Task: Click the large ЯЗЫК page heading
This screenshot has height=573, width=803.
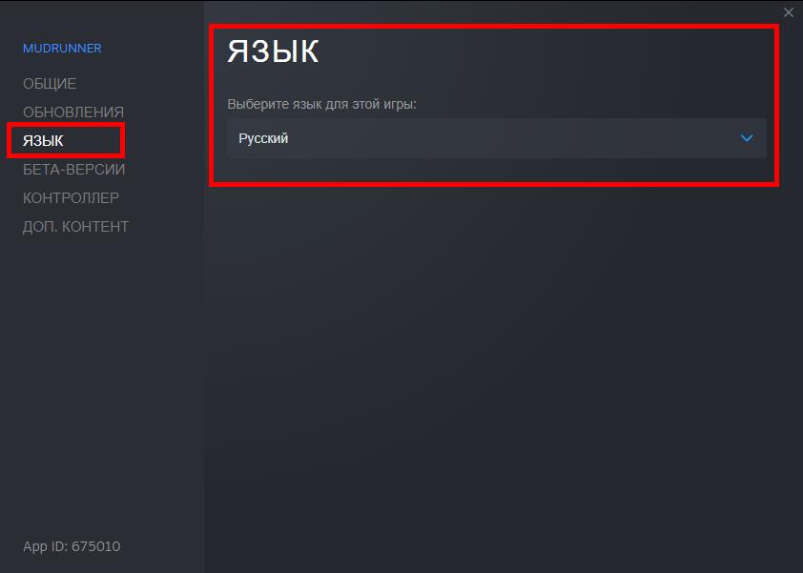Action: point(273,51)
